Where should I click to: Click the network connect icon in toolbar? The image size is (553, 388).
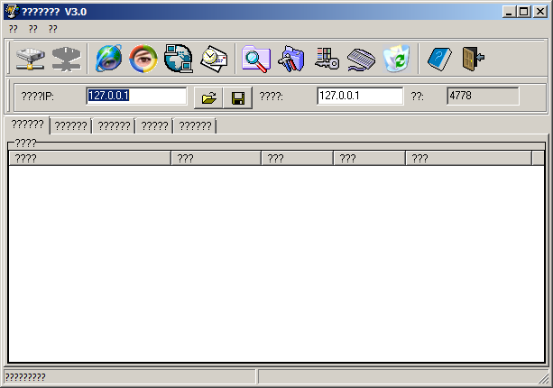pyautogui.click(x=30, y=59)
